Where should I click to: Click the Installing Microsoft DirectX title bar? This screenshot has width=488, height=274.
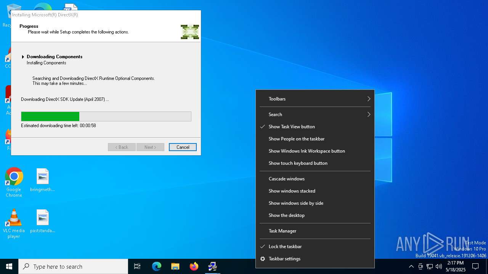(x=106, y=15)
